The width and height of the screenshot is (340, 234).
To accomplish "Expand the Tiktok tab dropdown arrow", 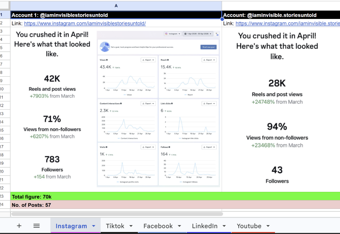I will [x=131, y=226].
